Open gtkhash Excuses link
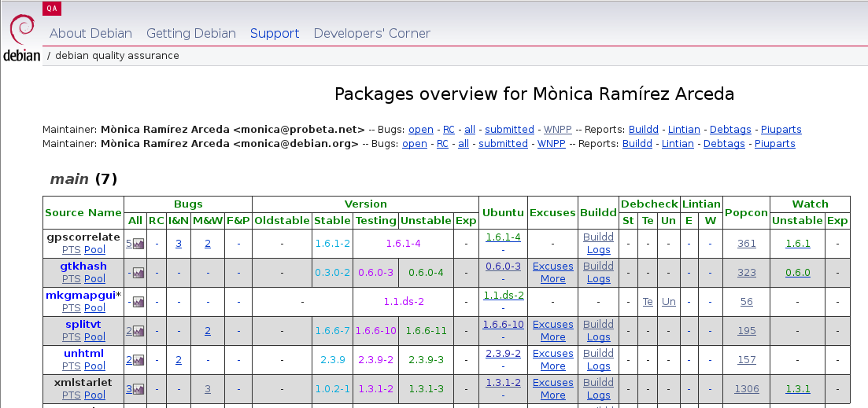 552,266
